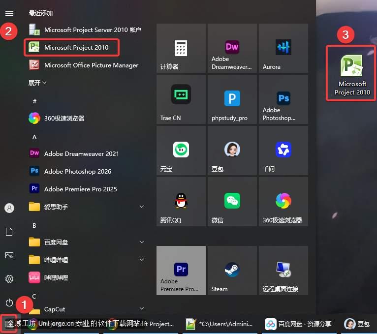Open the 微信 tile
The image size is (377, 334).
pyautogui.click(x=232, y=202)
